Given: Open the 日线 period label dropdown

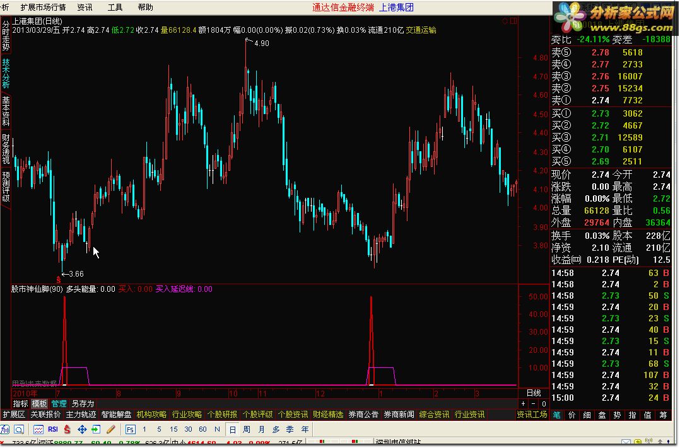Looking at the screenshot, I should pyautogui.click(x=534, y=393).
